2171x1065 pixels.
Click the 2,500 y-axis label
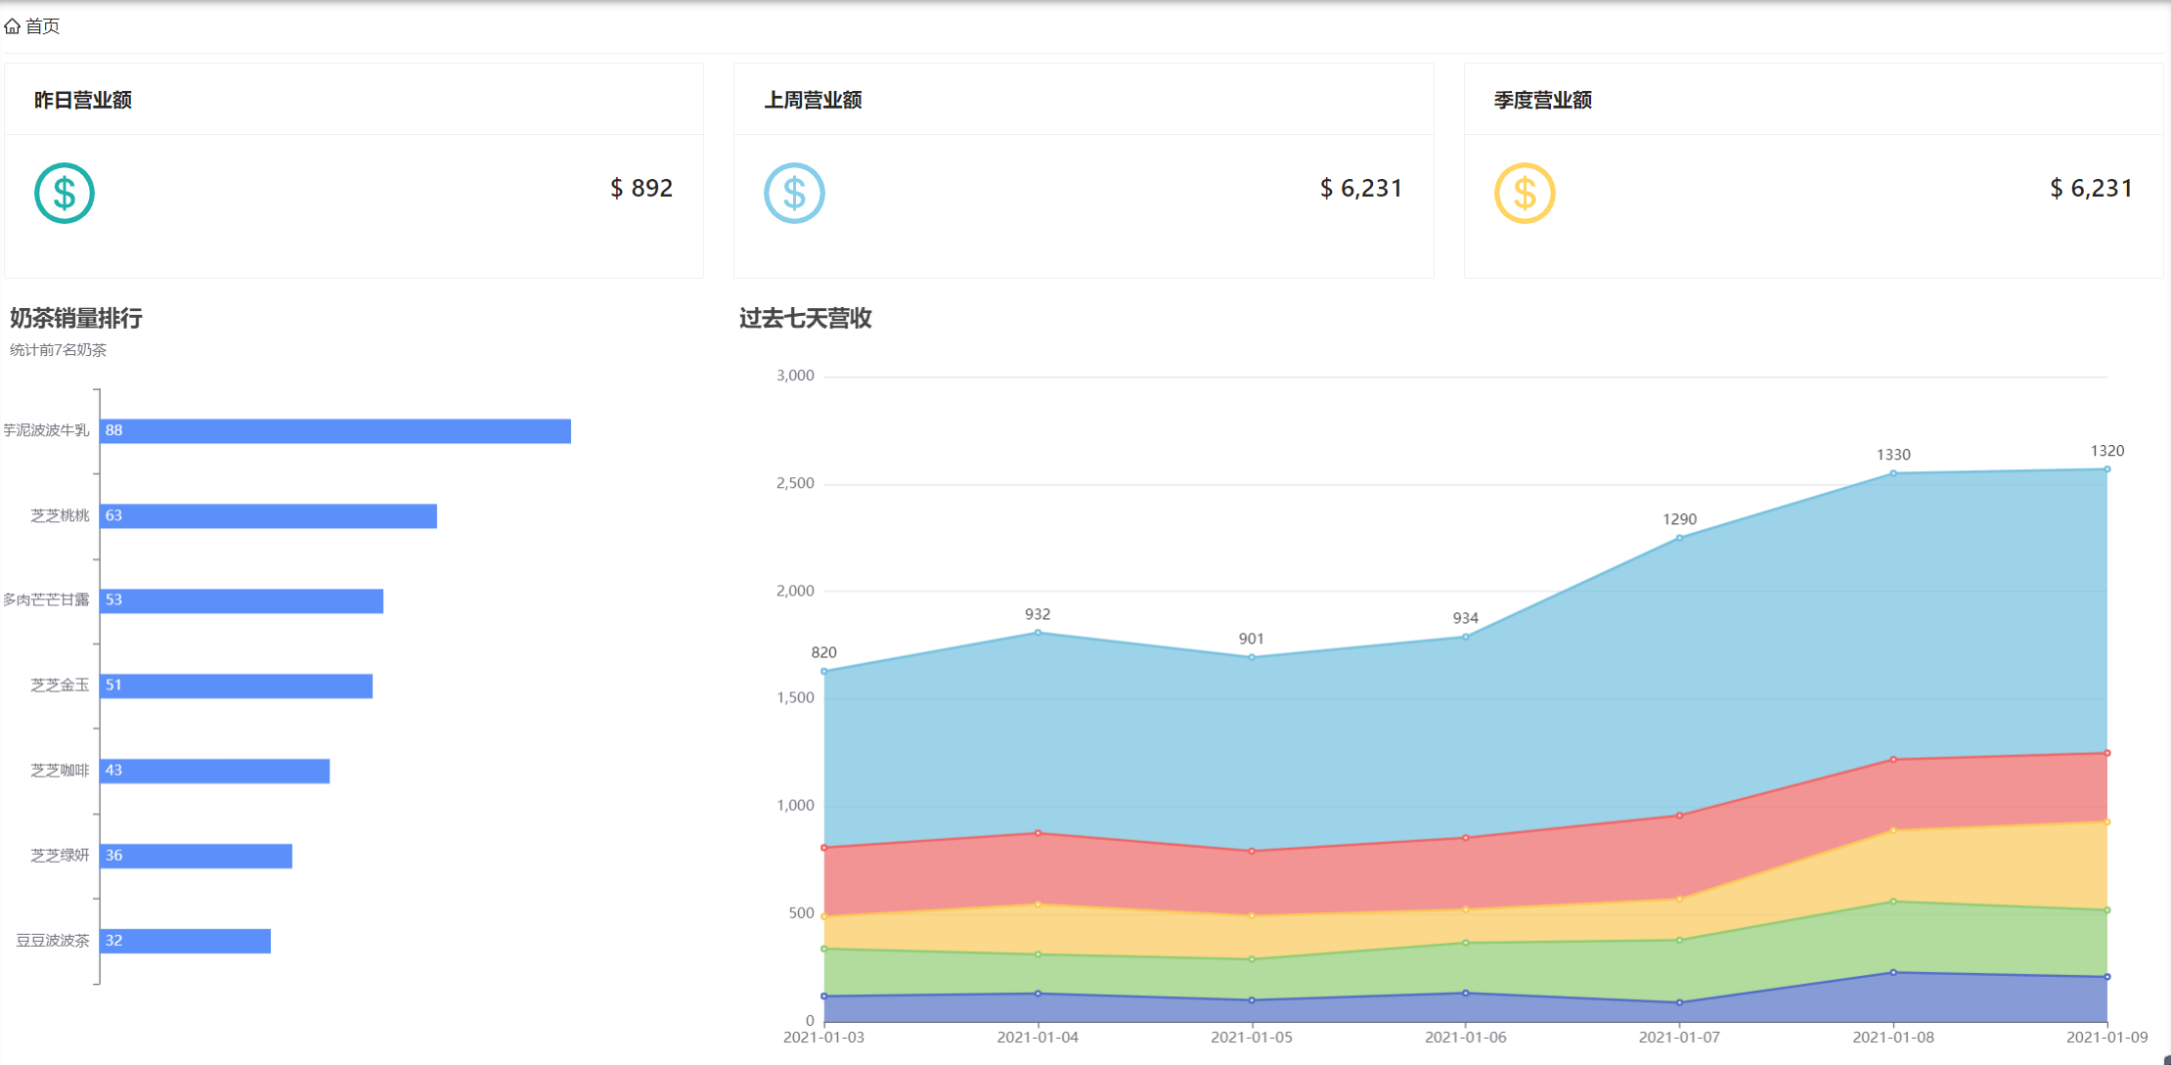pos(795,483)
